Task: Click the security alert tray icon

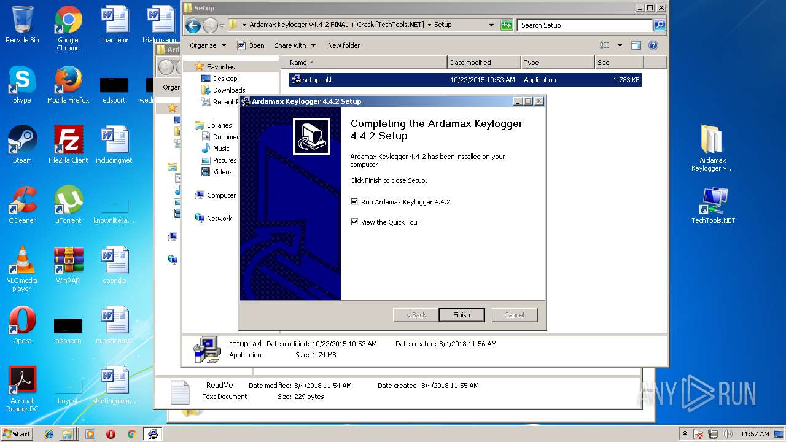Action: click(x=698, y=434)
